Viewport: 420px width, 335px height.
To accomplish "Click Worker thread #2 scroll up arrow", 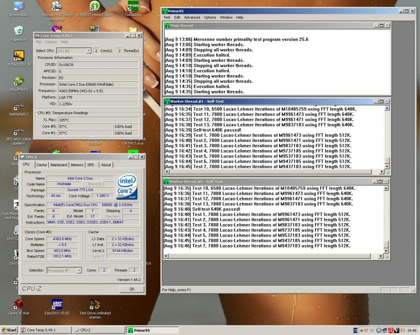I will [386, 188].
